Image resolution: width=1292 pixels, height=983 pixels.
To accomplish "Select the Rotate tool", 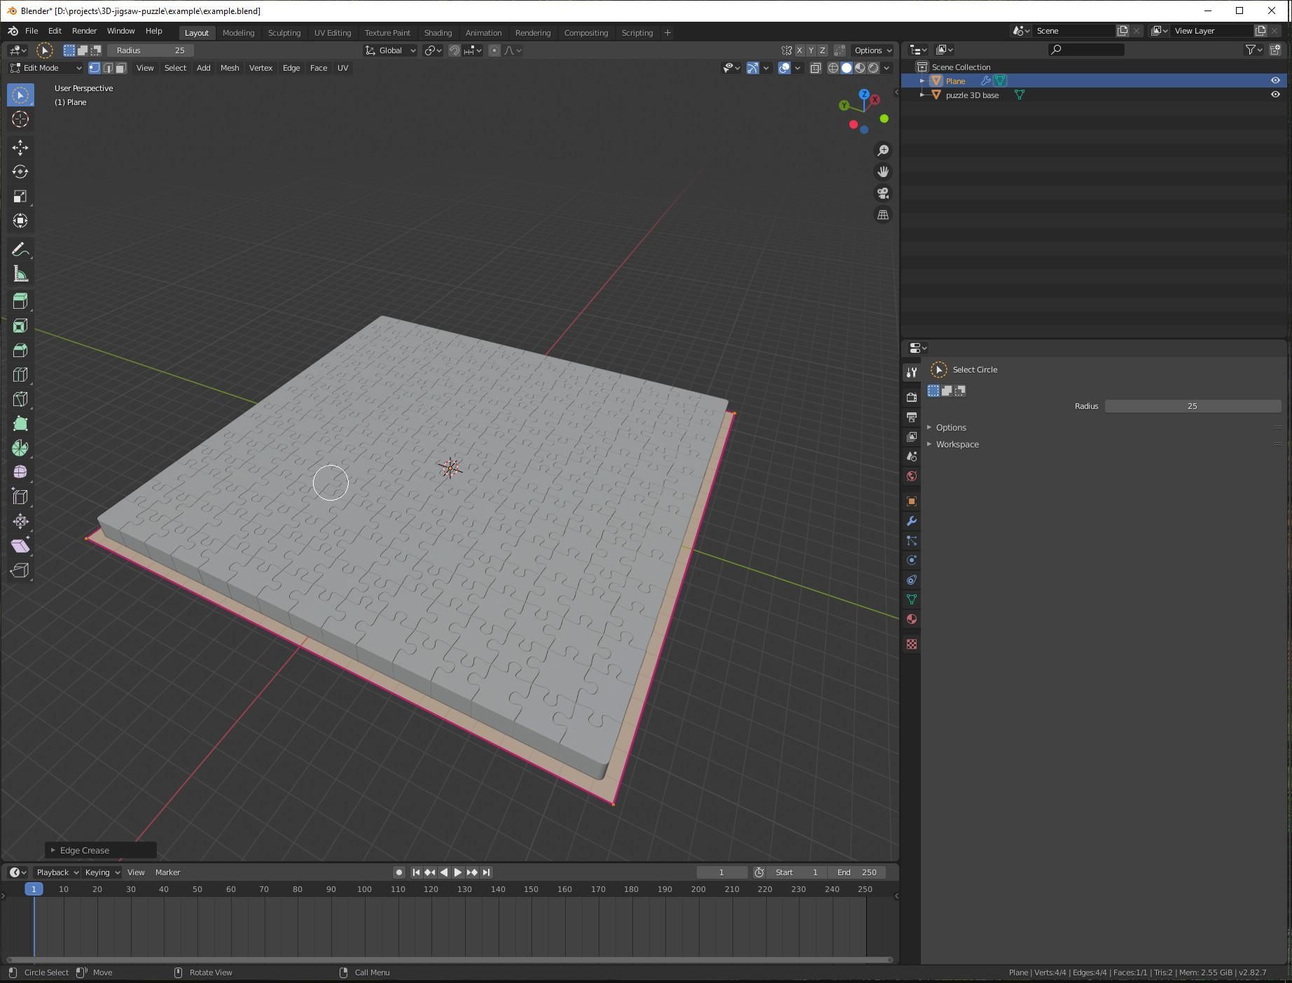I will [x=20, y=172].
